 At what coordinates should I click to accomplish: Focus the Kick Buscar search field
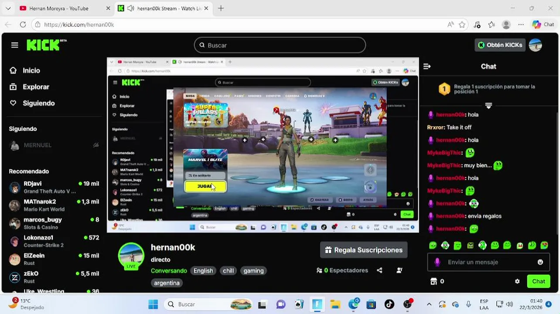click(280, 45)
